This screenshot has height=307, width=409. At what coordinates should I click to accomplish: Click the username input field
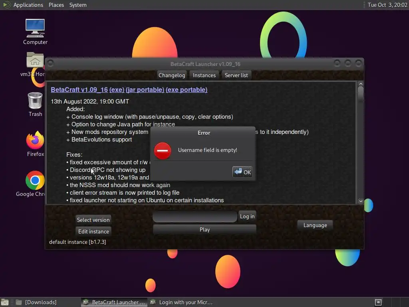195,216
